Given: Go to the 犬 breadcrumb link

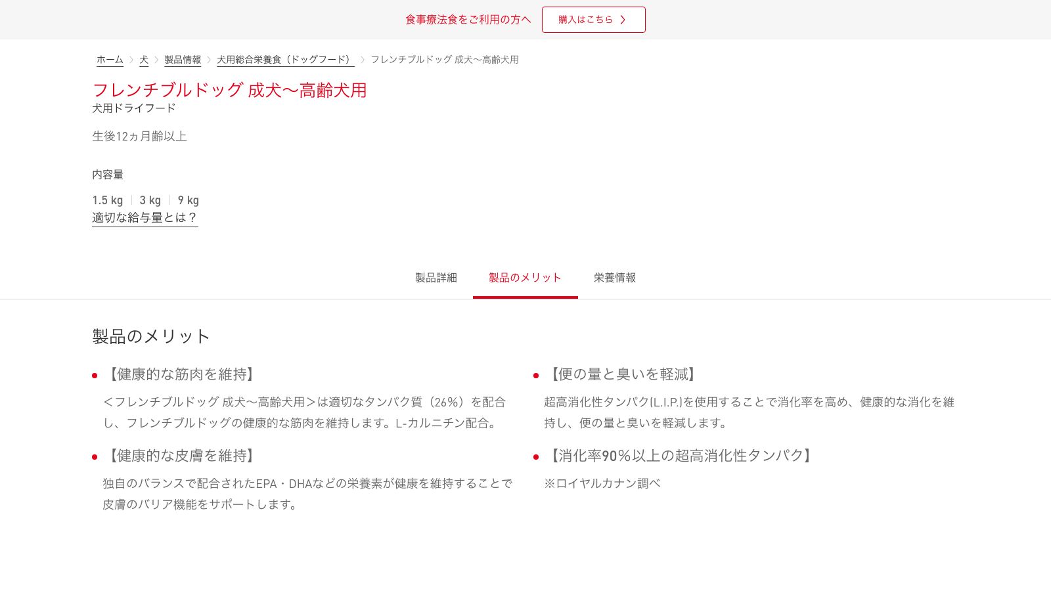Looking at the screenshot, I should pyautogui.click(x=144, y=60).
